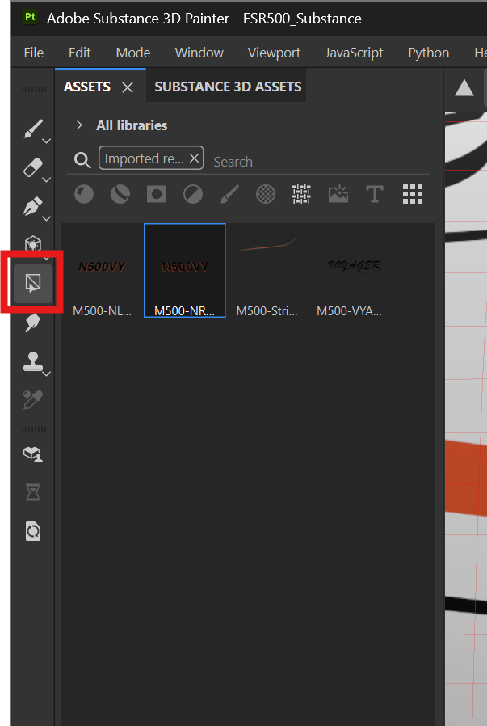This screenshot has height=726, width=487.
Task: Switch to the SUBSTANCE 3D ASSETS tab
Action: click(228, 87)
